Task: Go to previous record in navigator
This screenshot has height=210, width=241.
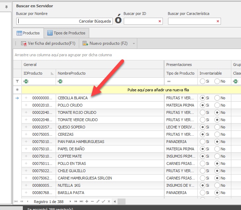Action: pyautogui.click(x=28, y=201)
